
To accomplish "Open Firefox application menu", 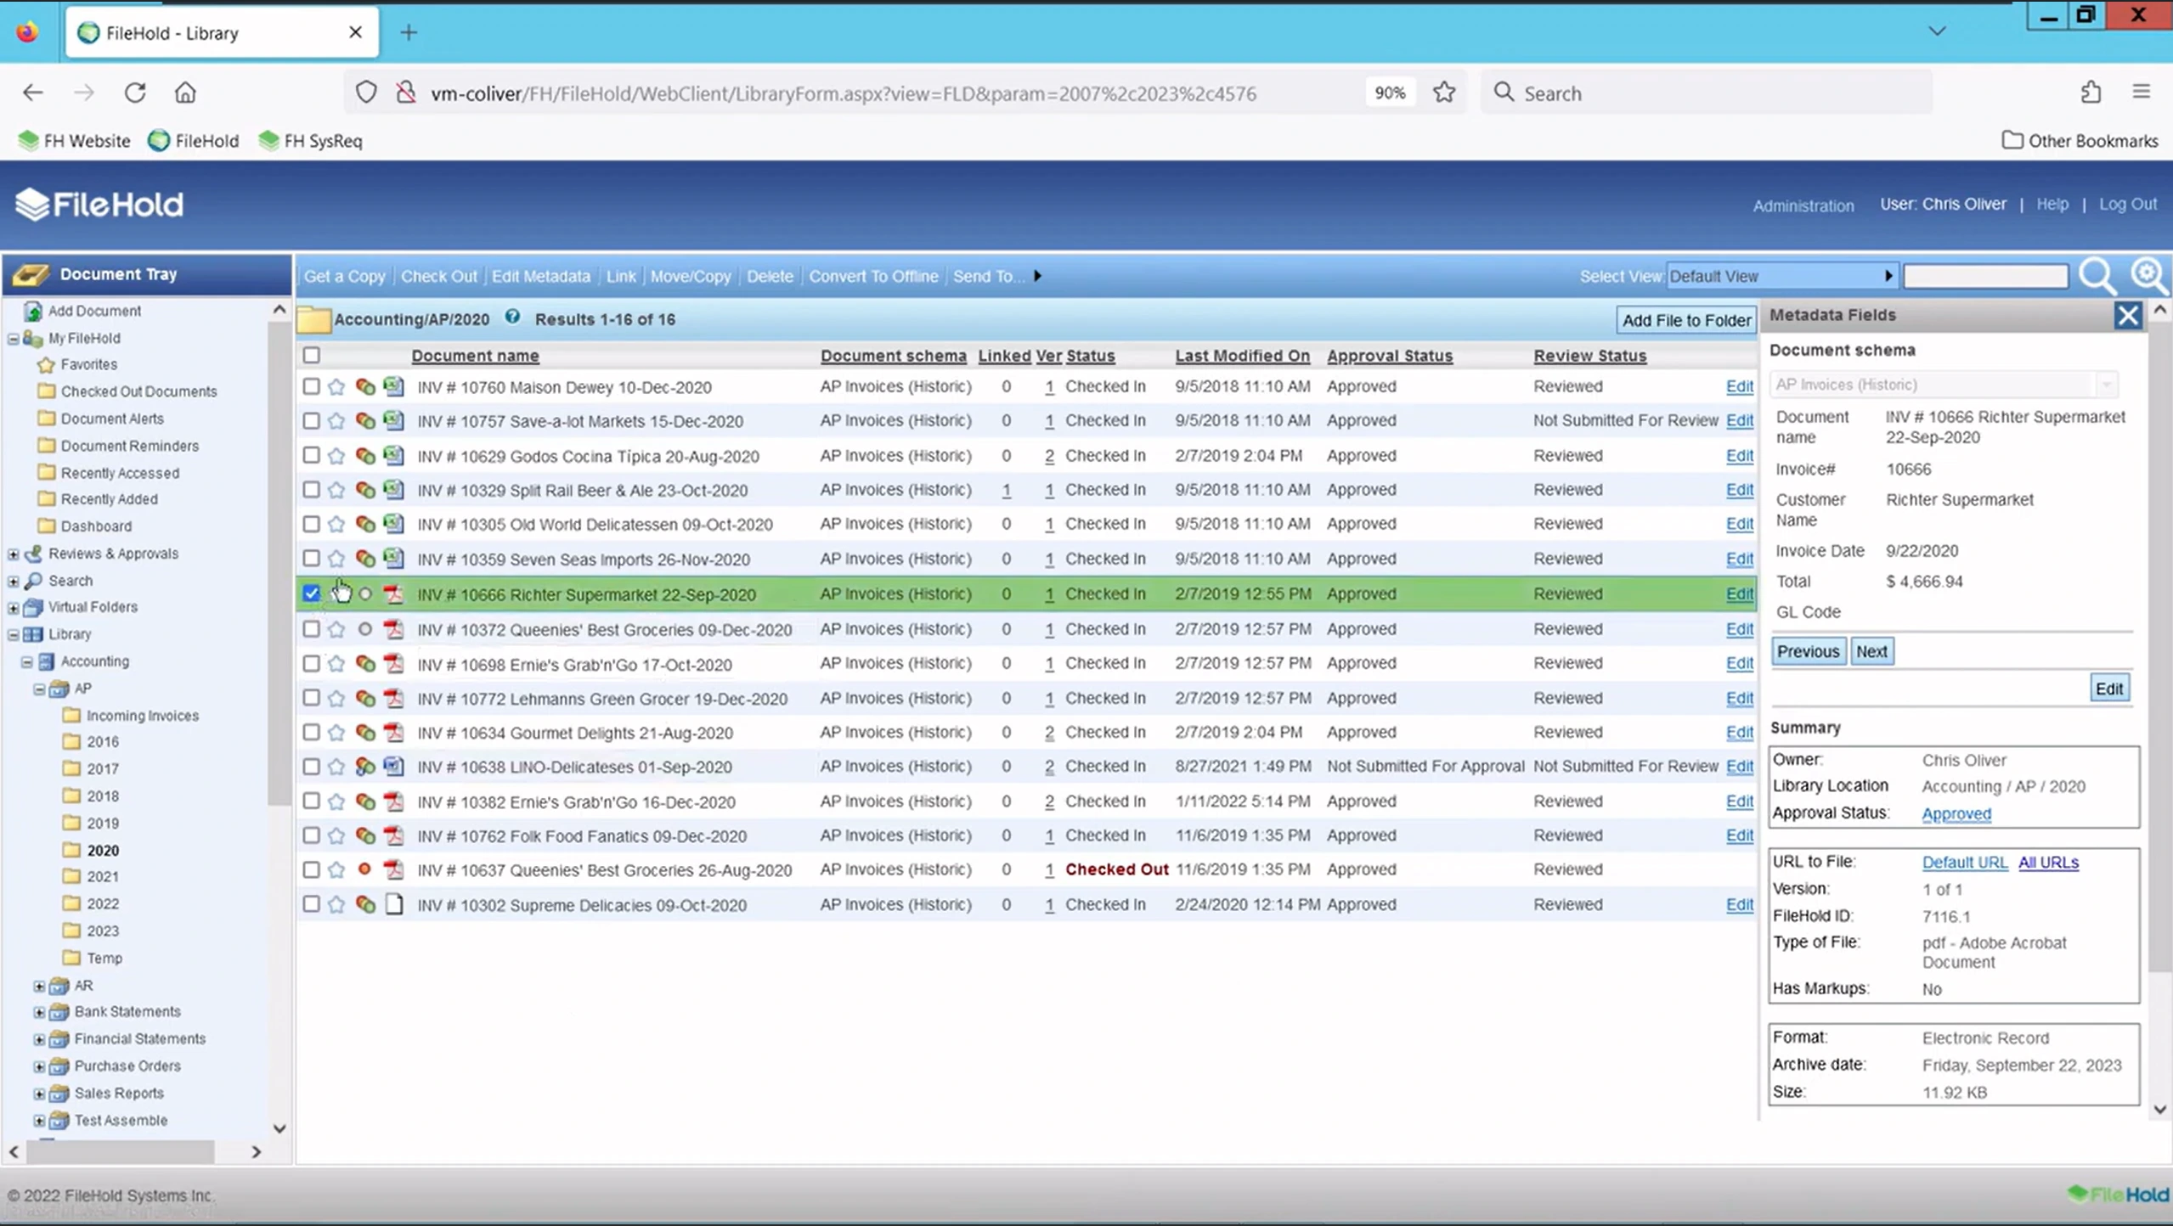I will tap(2141, 93).
